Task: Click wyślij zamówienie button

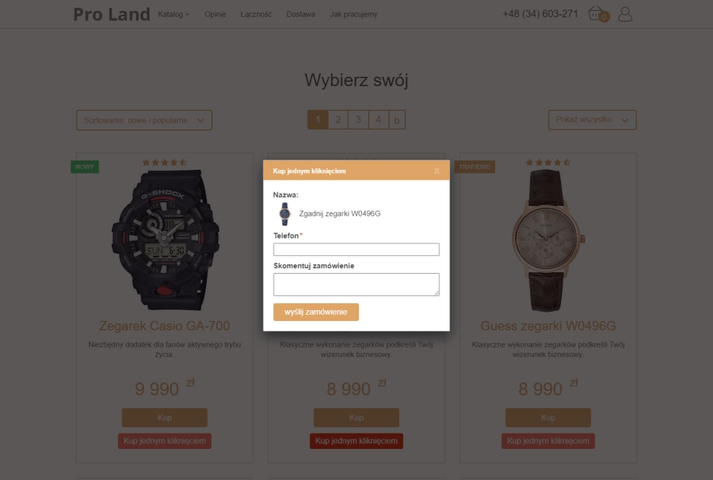Action: click(x=316, y=312)
